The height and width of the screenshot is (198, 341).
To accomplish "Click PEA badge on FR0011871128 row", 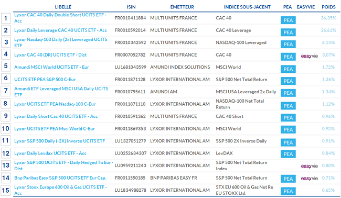I will click(x=288, y=81).
